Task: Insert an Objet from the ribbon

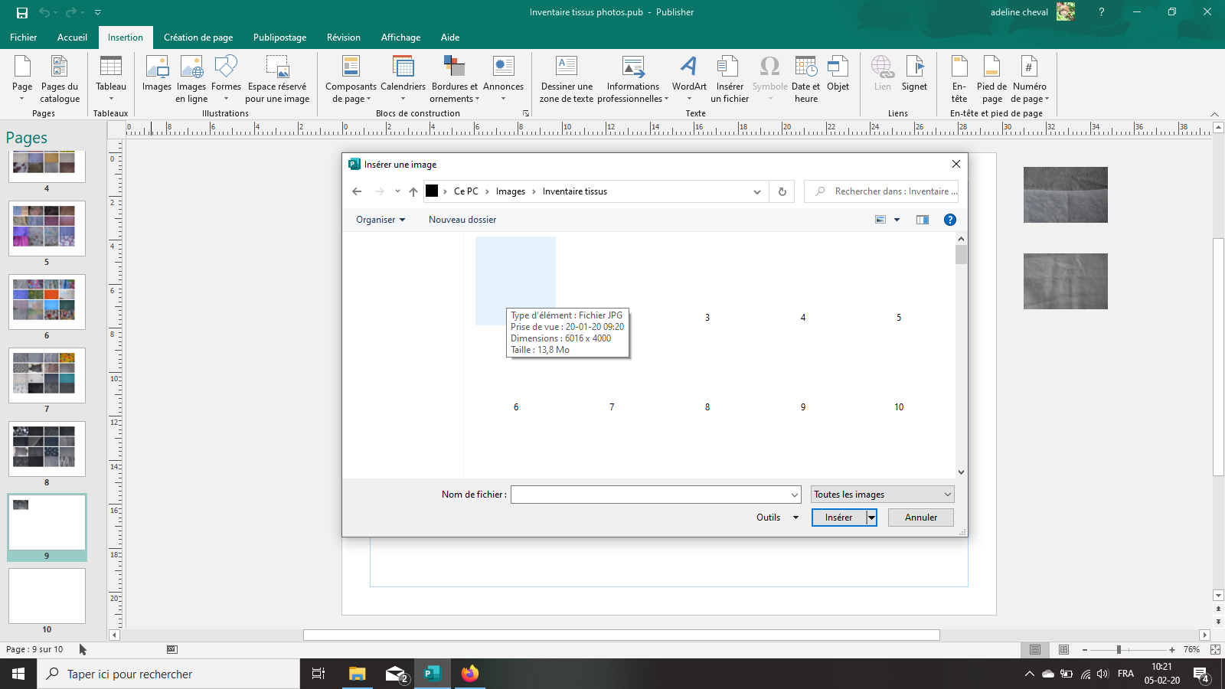Action: tap(838, 73)
